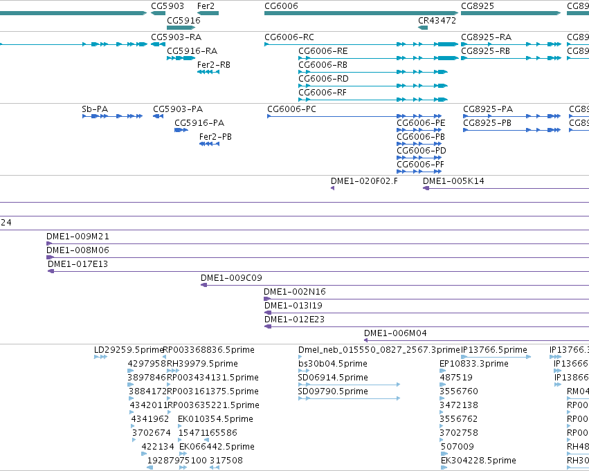589x471 pixels.
Task: Click the CG8925 gene label
Action: pos(478,6)
